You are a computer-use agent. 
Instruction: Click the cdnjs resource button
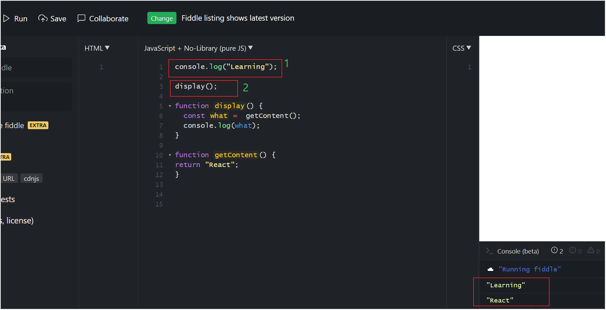click(x=31, y=179)
